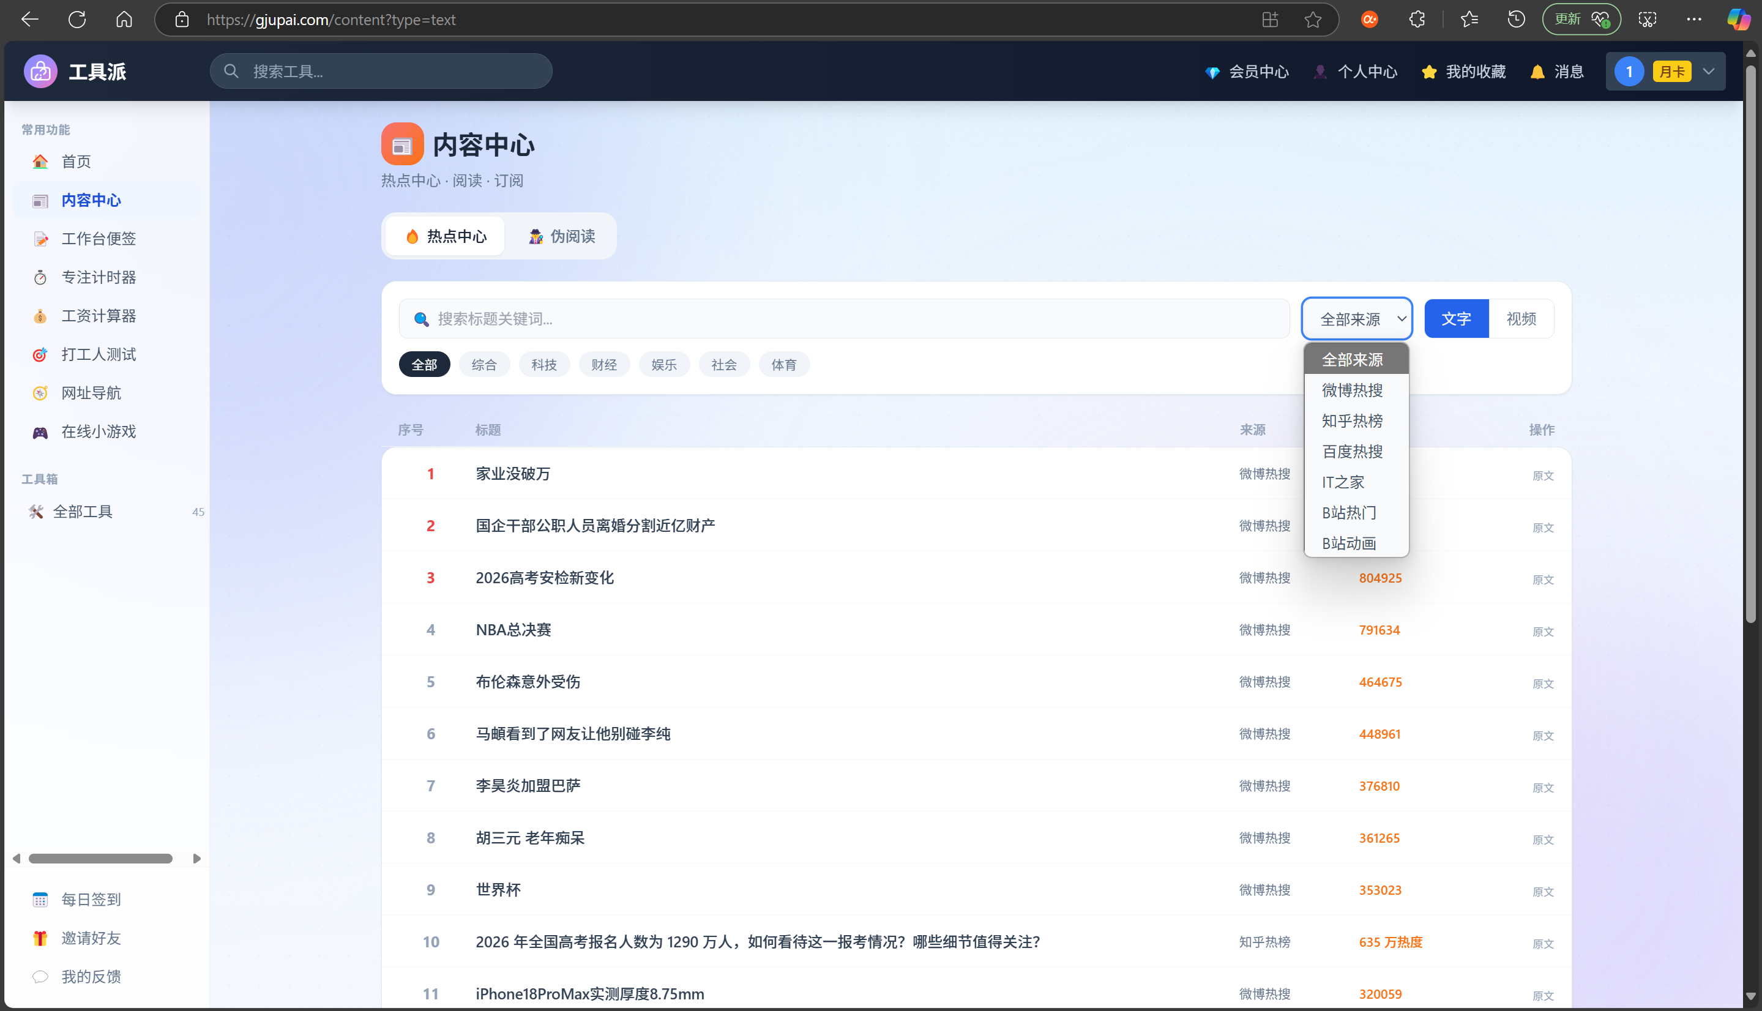Click the browser address bar URL
This screenshot has width=1762, height=1011.
[x=331, y=20]
